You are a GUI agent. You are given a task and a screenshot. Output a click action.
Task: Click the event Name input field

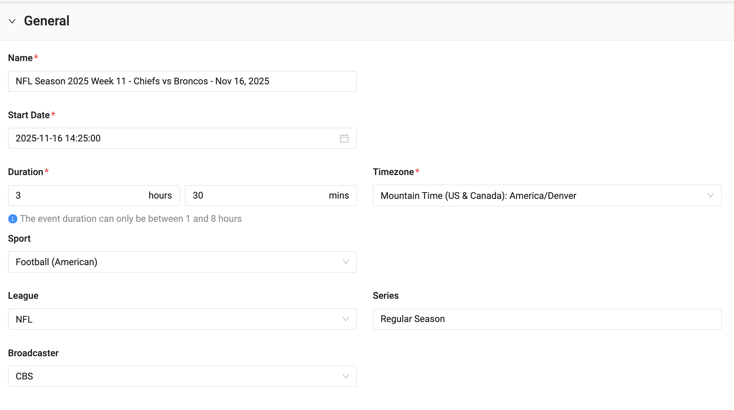(x=182, y=81)
